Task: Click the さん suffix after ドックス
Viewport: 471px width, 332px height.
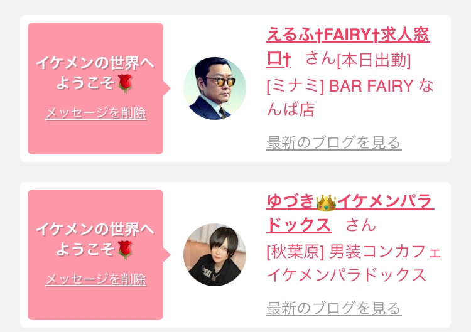Action: coord(360,225)
